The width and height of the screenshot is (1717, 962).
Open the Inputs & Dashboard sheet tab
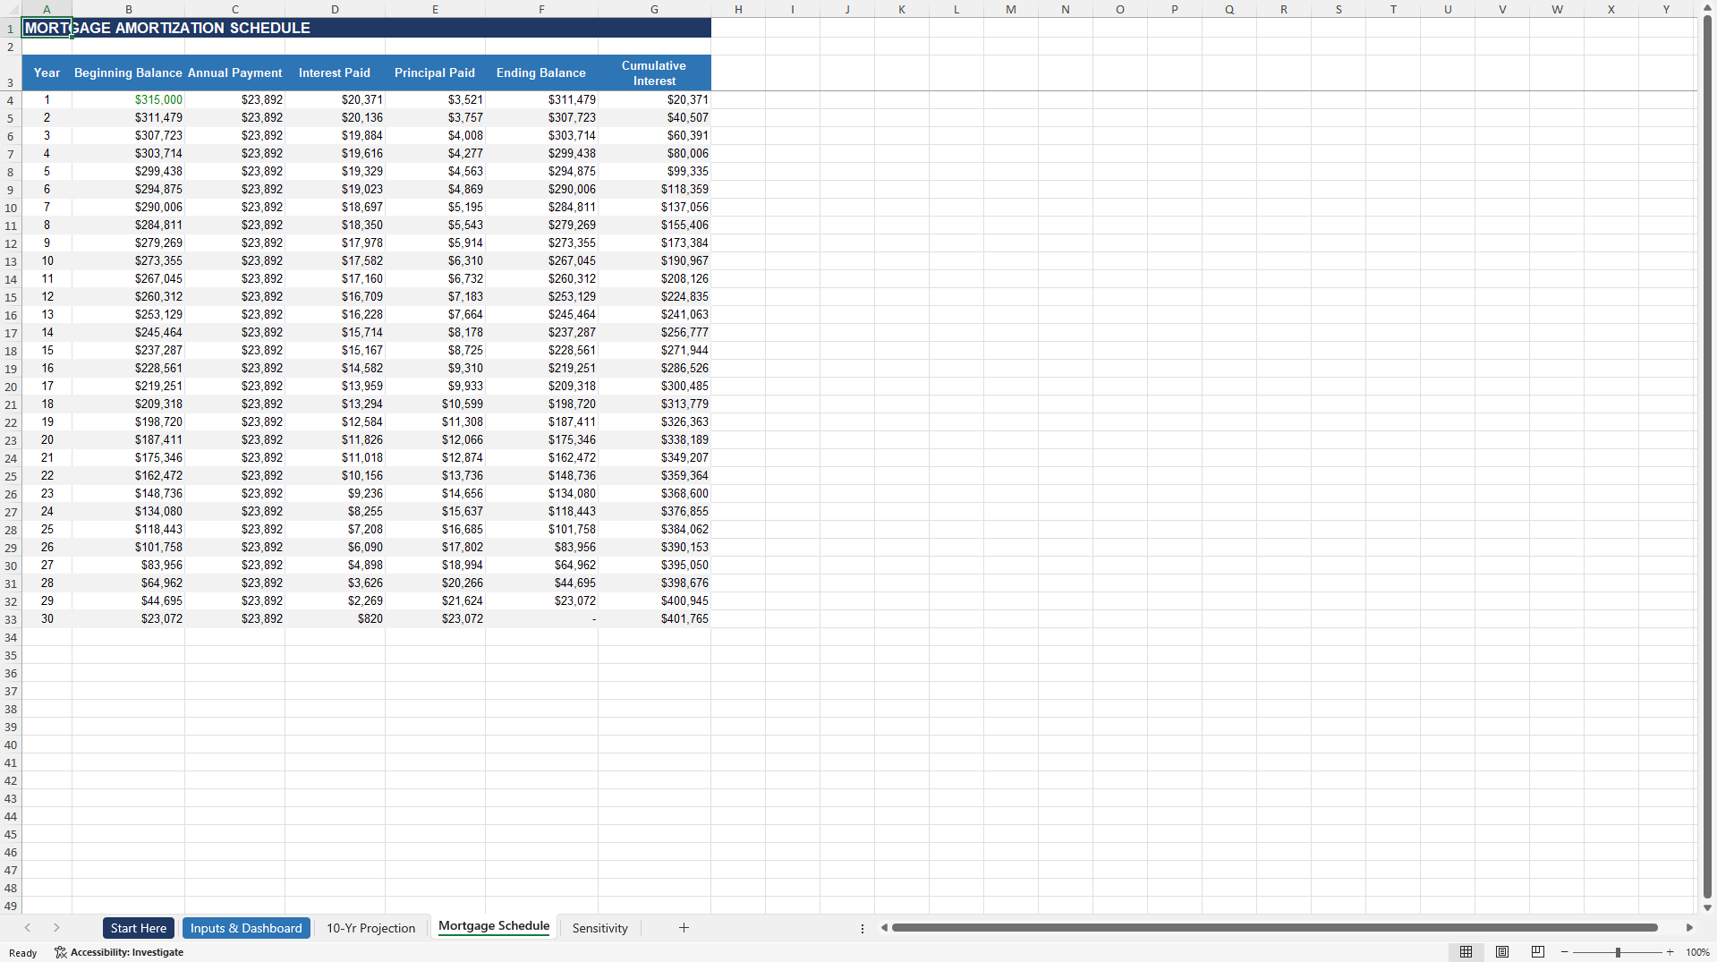point(246,928)
